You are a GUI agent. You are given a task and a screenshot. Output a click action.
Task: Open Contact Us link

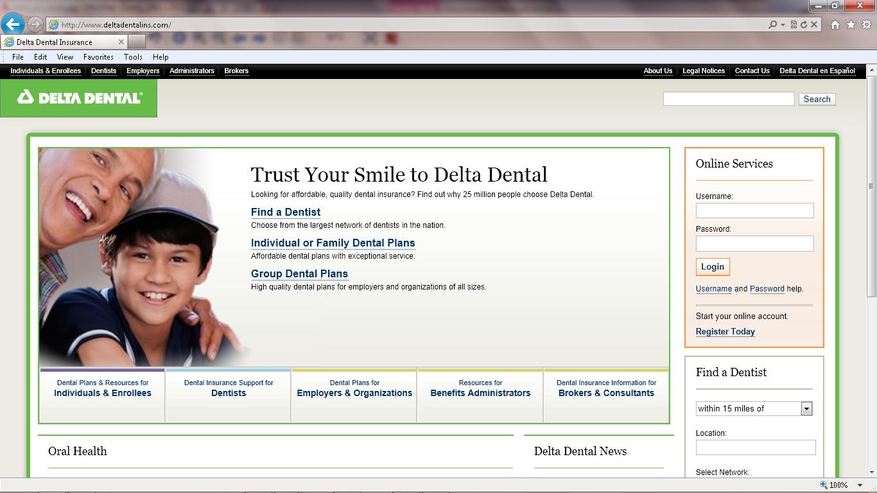click(752, 71)
